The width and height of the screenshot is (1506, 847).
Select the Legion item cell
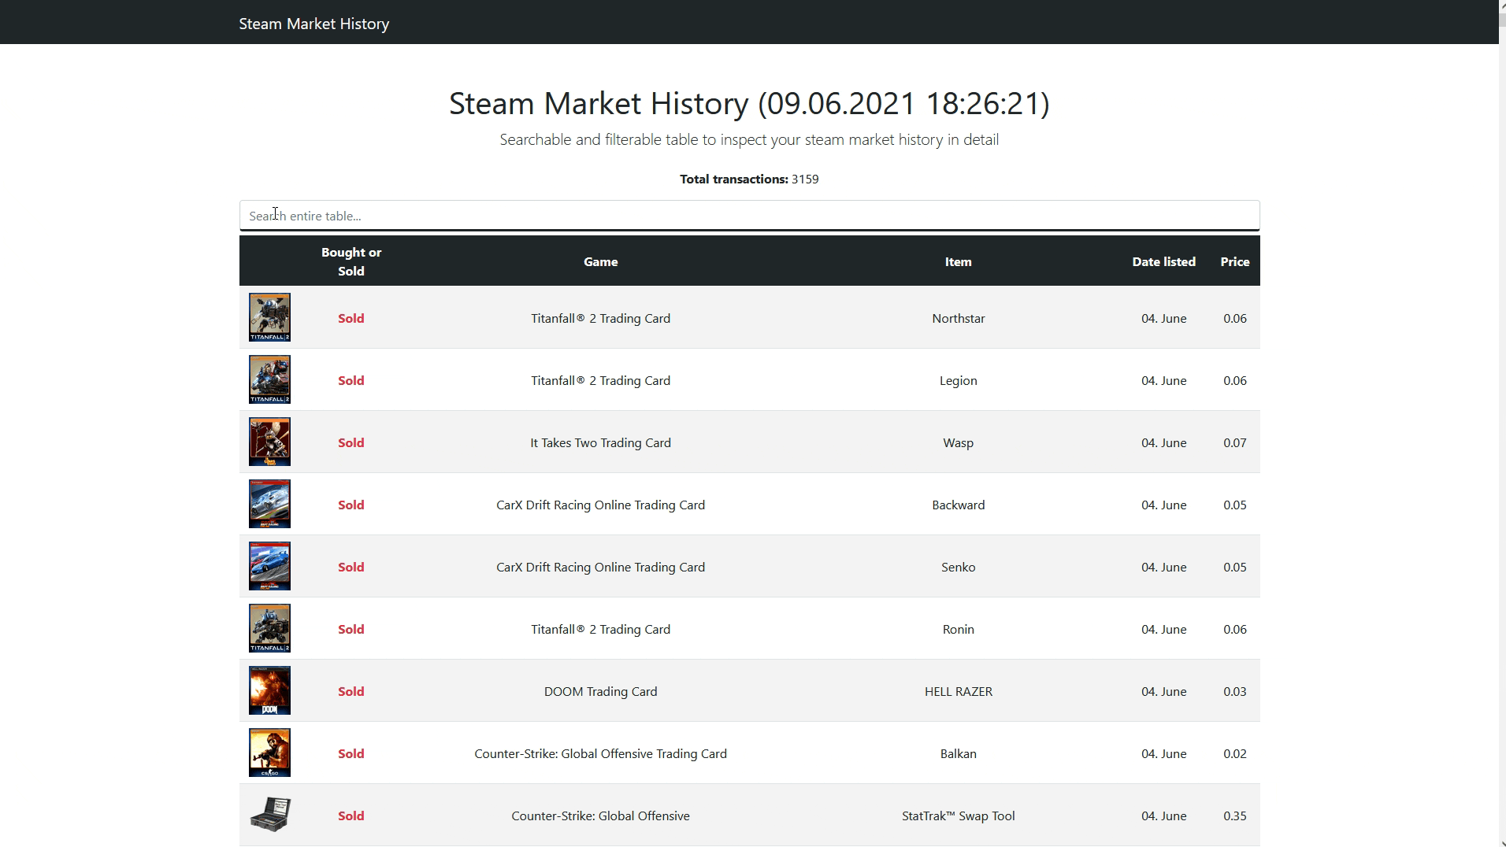[958, 380]
